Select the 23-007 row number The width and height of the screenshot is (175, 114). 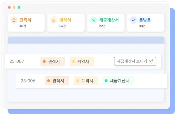[17, 61]
